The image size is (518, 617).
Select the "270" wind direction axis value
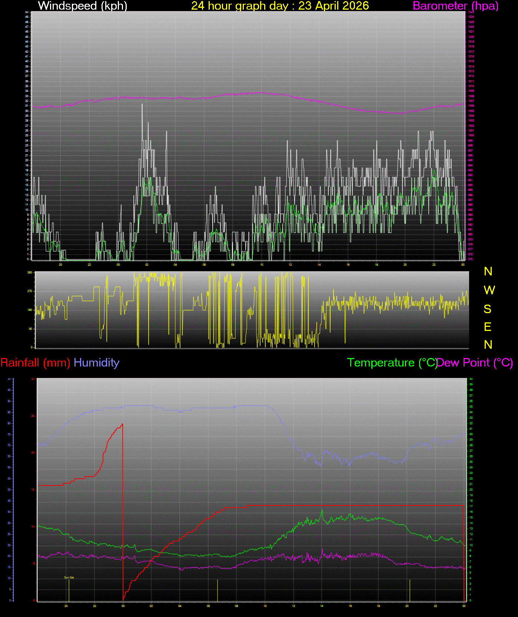tap(30, 291)
